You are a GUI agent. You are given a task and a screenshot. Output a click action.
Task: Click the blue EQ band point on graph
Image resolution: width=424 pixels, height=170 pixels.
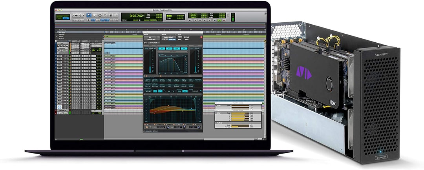[192, 109]
